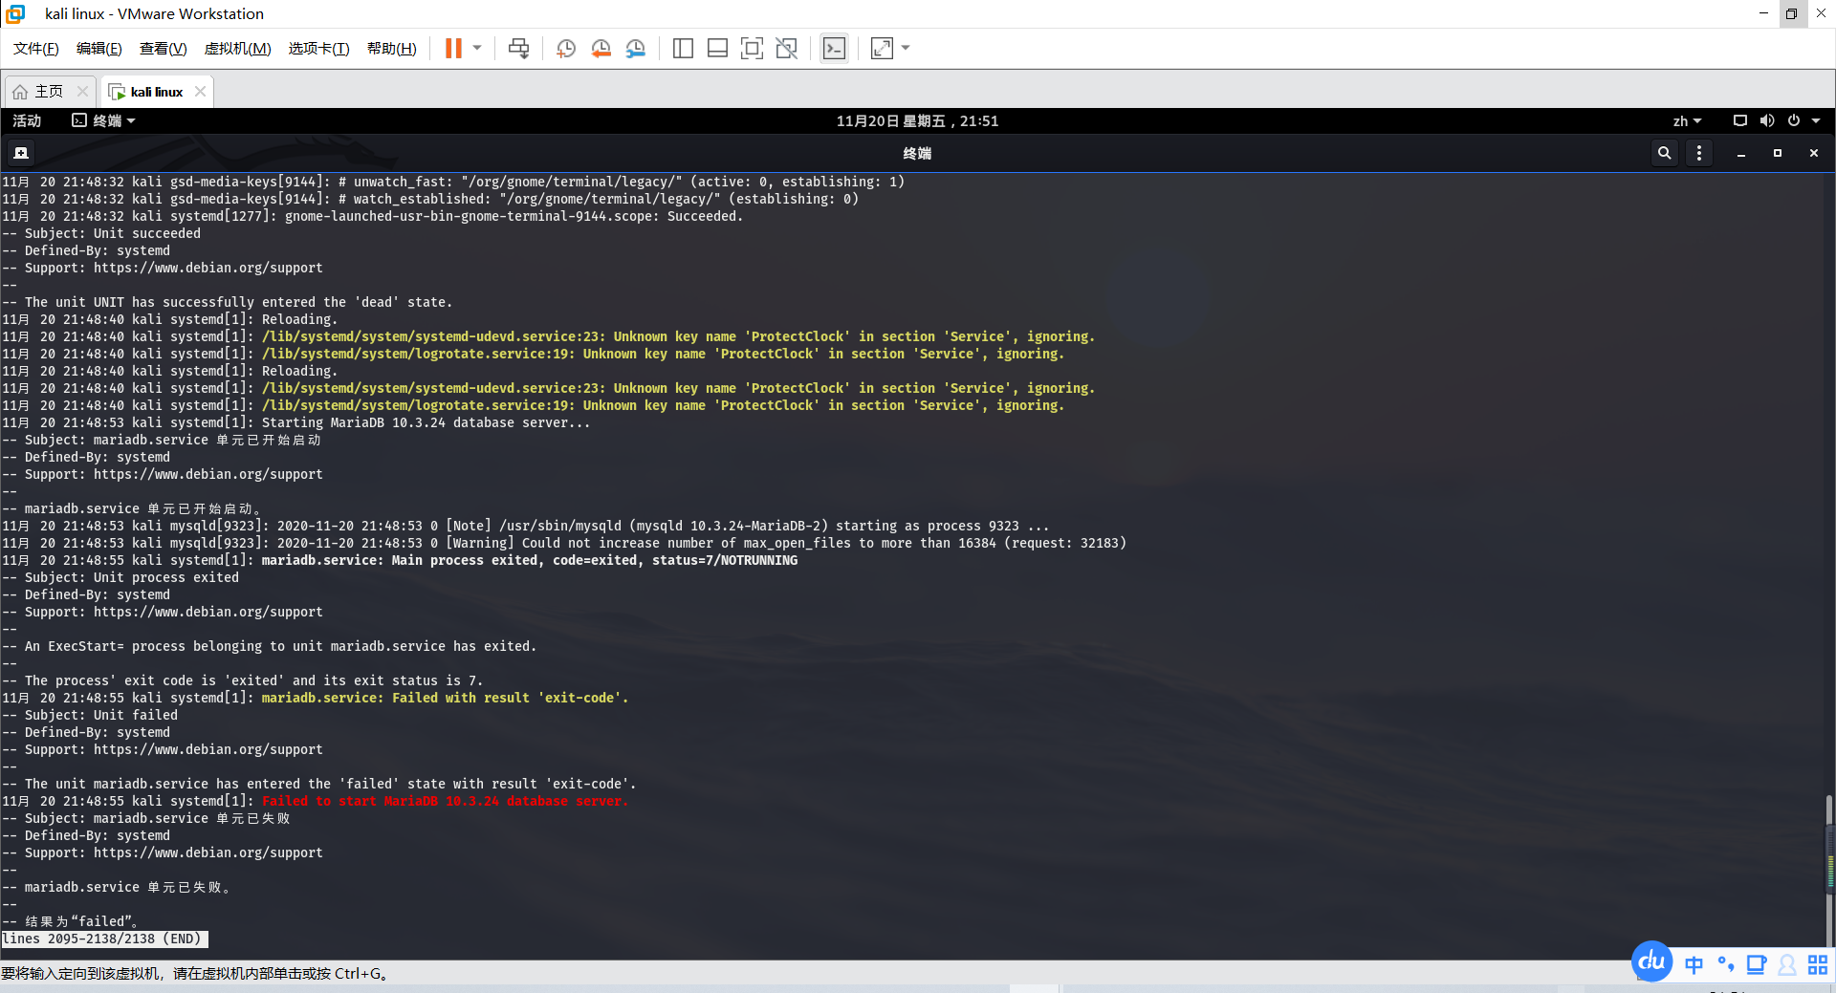The width and height of the screenshot is (1836, 993).
Task: Toggle the VMware library sidebar
Action: click(x=683, y=48)
